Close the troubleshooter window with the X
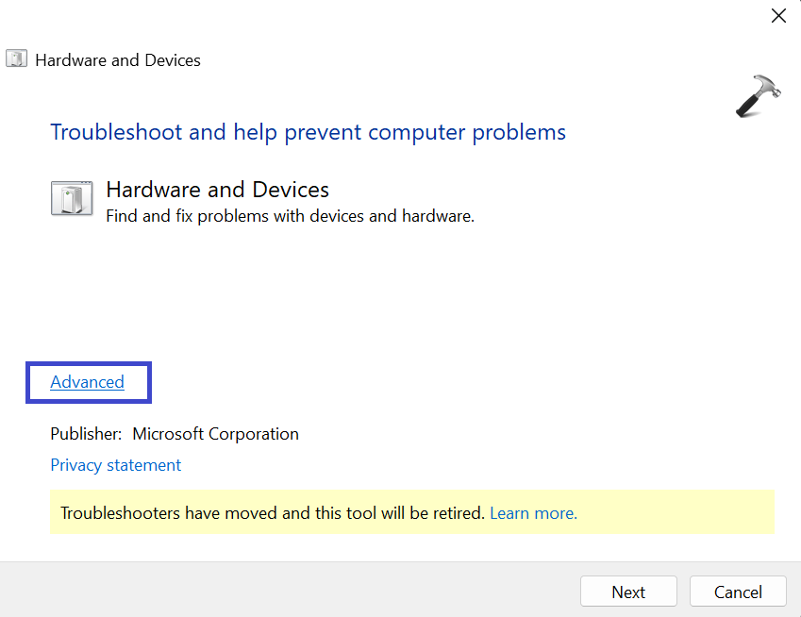801x617 pixels. point(778,15)
